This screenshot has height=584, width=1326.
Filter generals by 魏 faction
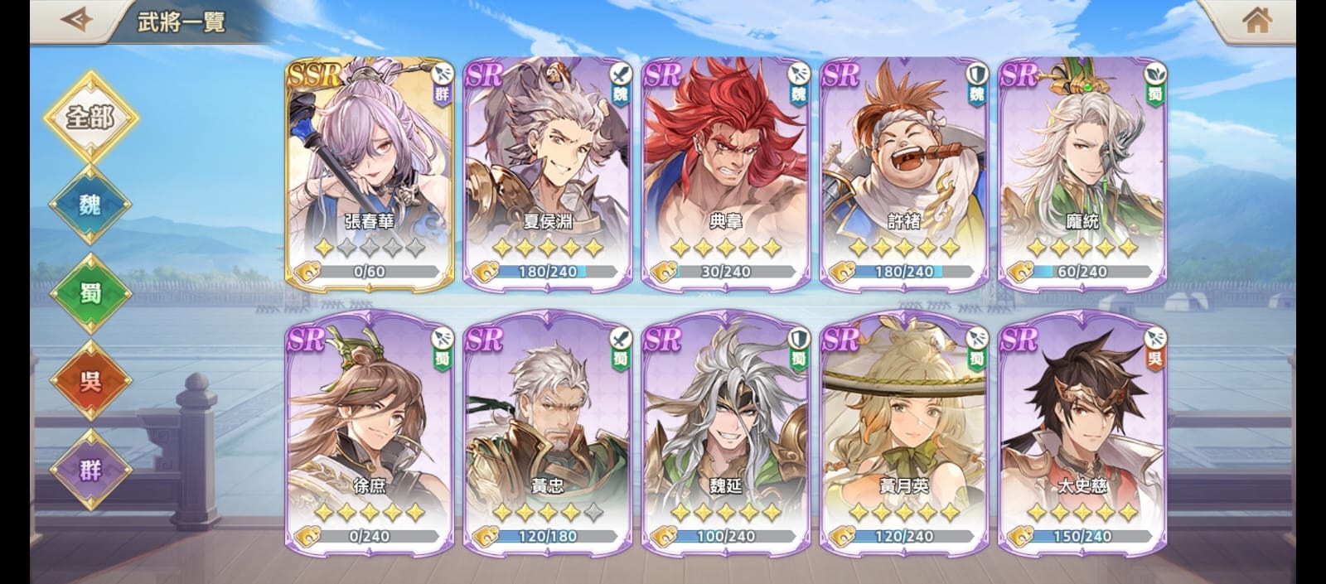click(90, 205)
